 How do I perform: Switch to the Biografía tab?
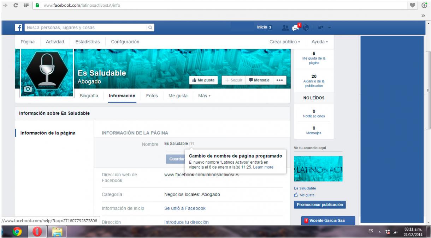coord(89,96)
